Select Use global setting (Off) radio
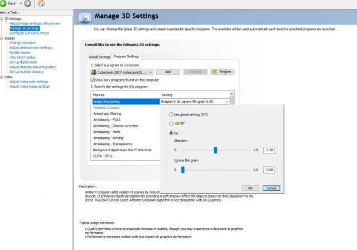Viewport: 357px width, 250px height. (x=171, y=114)
